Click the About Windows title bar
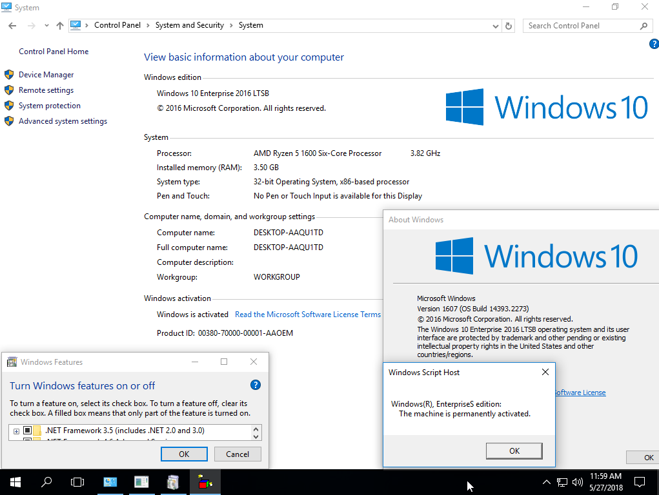659x495 pixels. tap(521, 220)
